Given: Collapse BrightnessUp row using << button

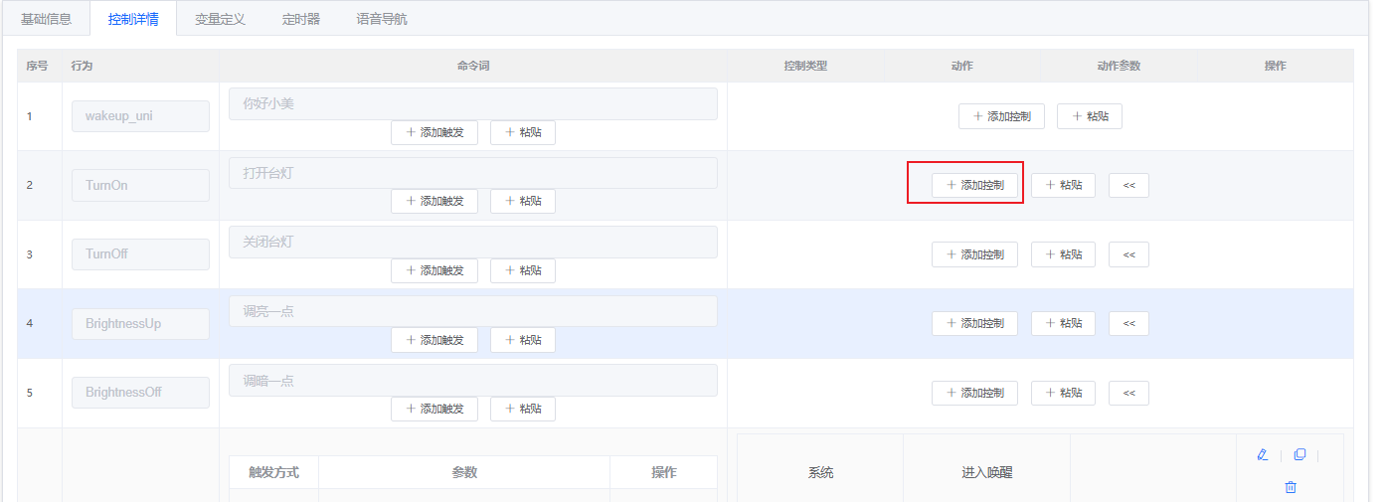Looking at the screenshot, I should click(x=1128, y=323).
